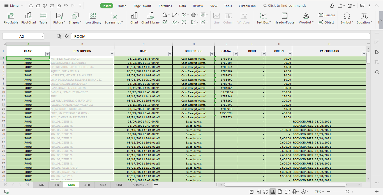383x195 pixels.
Task: Open DESCRIPTION column filter dropdown
Action: coord(112,54)
